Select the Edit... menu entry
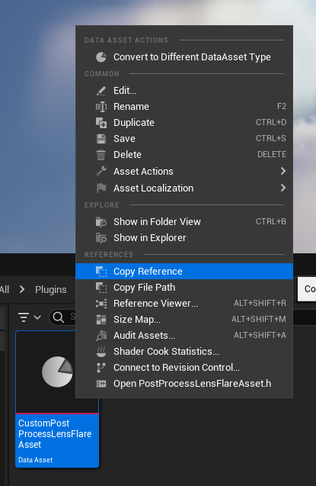The width and height of the screenshot is (316, 486). [x=184, y=91]
